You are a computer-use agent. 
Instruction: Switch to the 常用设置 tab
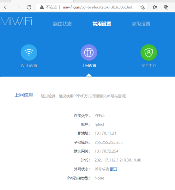102,24
